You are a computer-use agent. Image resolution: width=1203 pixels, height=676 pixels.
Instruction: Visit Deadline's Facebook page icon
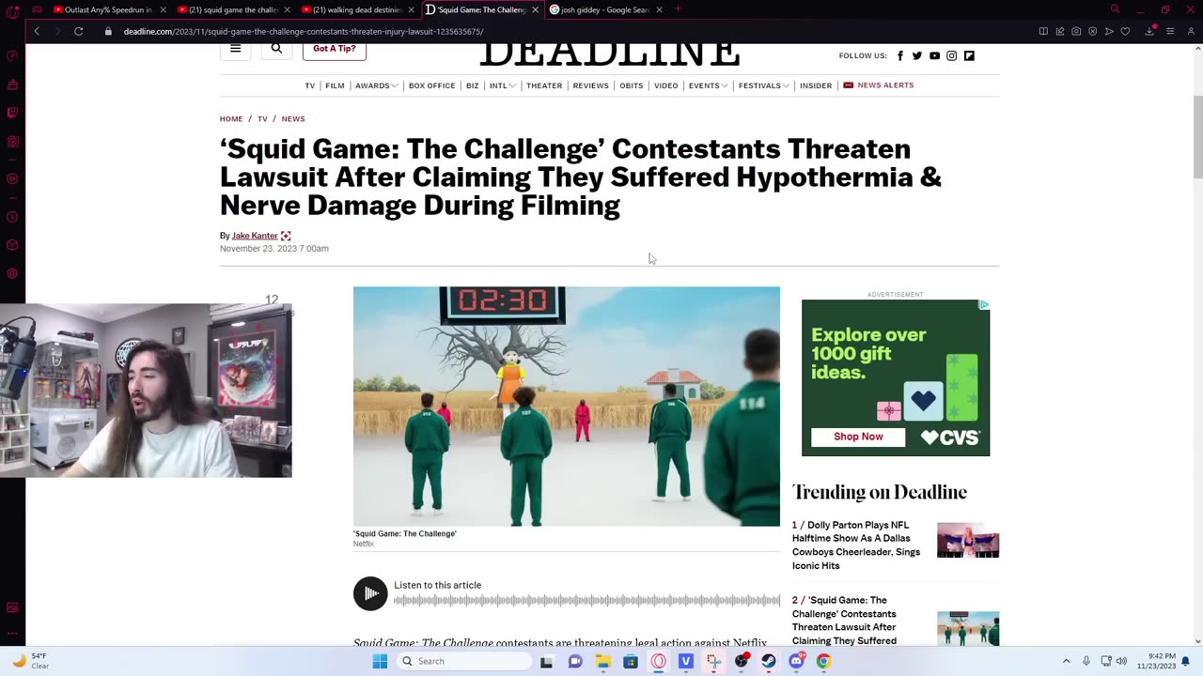[x=899, y=56]
